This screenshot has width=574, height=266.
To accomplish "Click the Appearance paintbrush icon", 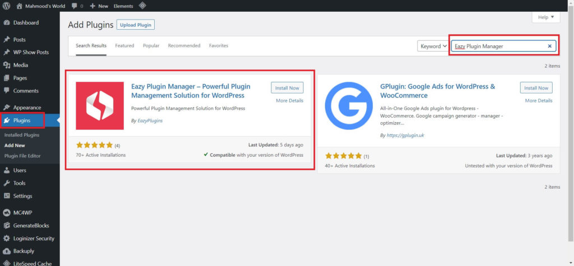I will coord(7,108).
